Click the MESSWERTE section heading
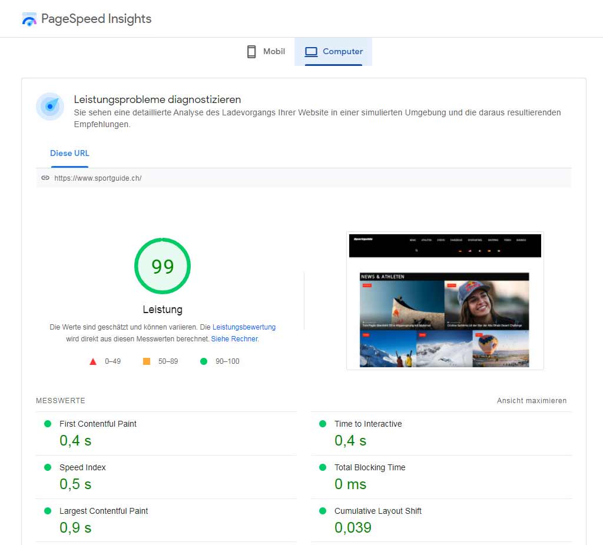 [x=61, y=400]
